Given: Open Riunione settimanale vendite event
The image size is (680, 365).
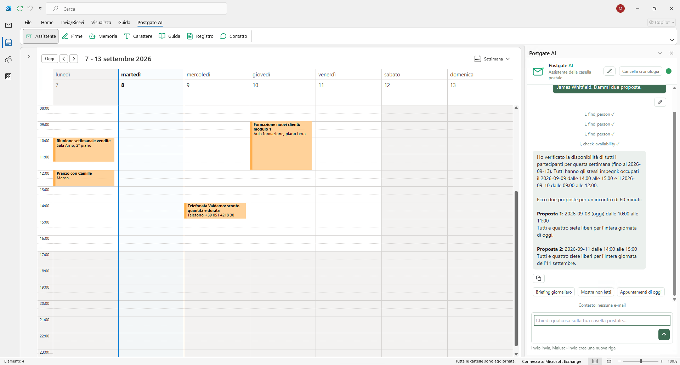Looking at the screenshot, I should pos(84,150).
